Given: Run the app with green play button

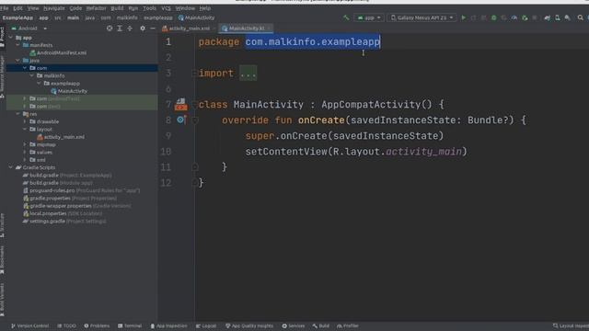Looking at the screenshot, I should [463, 17].
